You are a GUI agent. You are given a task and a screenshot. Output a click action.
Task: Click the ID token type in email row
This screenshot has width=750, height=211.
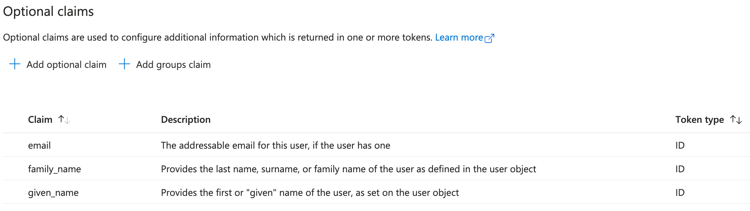click(680, 145)
